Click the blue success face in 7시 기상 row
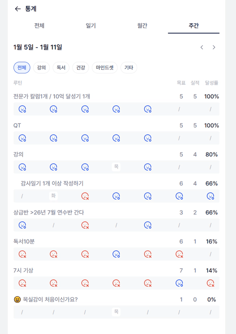Screen dimensions: 236x334 coord(179,283)
